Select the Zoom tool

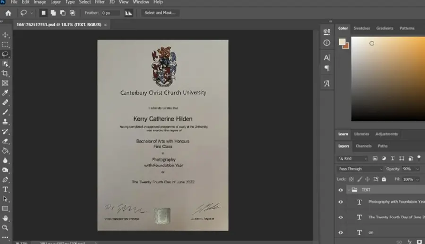pos(5,227)
